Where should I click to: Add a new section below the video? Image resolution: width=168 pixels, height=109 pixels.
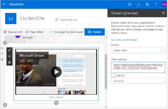(x=5, y=105)
